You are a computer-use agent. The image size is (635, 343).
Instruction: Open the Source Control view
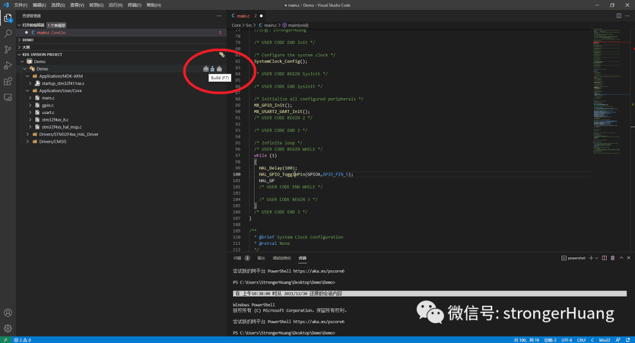[8, 50]
